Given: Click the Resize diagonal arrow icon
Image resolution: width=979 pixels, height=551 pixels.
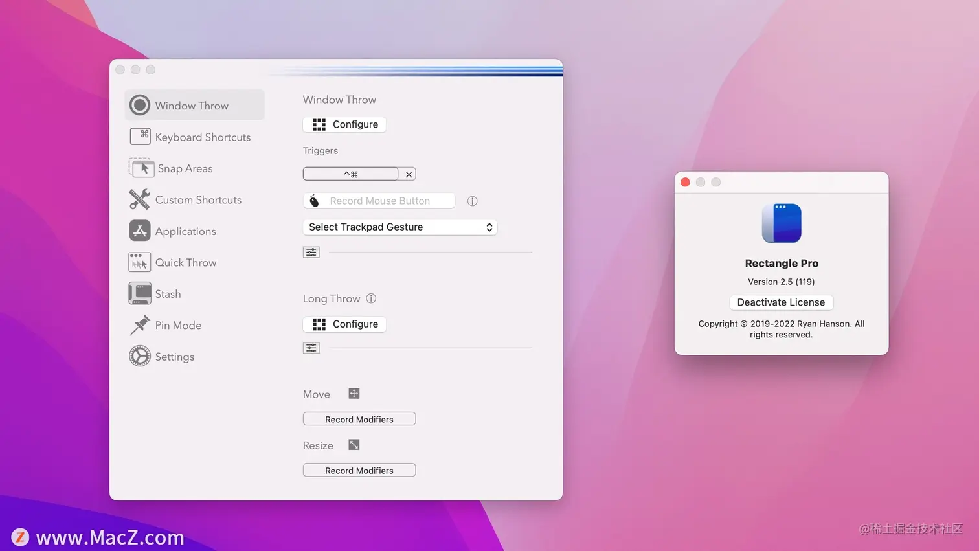Looking at the screenshot, I should [354, 445].
